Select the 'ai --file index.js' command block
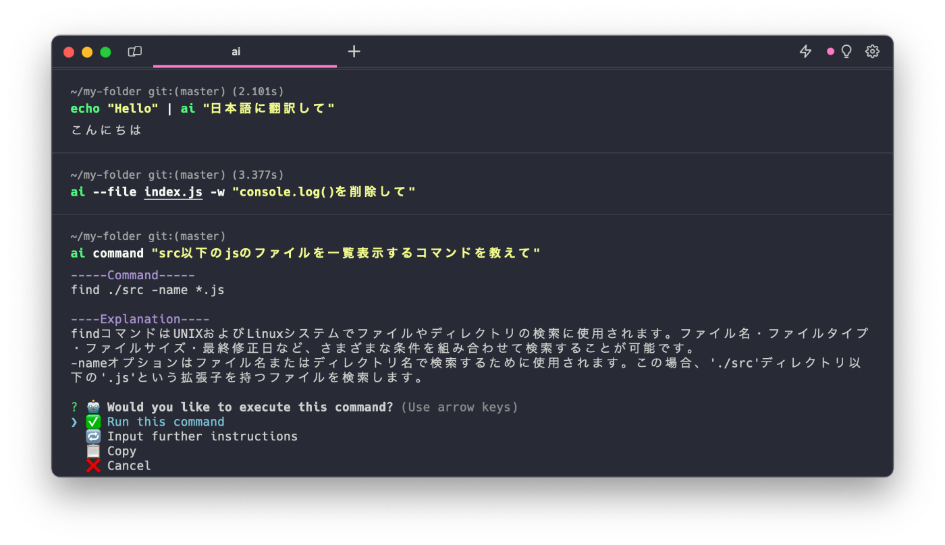 point(473,184)
